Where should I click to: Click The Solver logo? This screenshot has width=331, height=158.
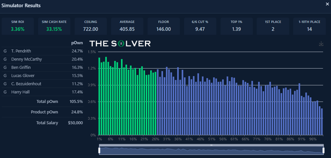(x=120, y=44)
